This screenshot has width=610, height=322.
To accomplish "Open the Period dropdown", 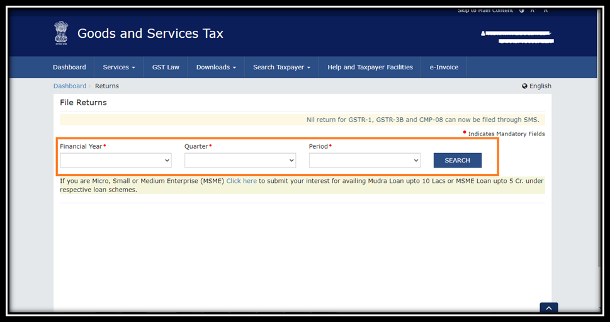I will 364,161.
